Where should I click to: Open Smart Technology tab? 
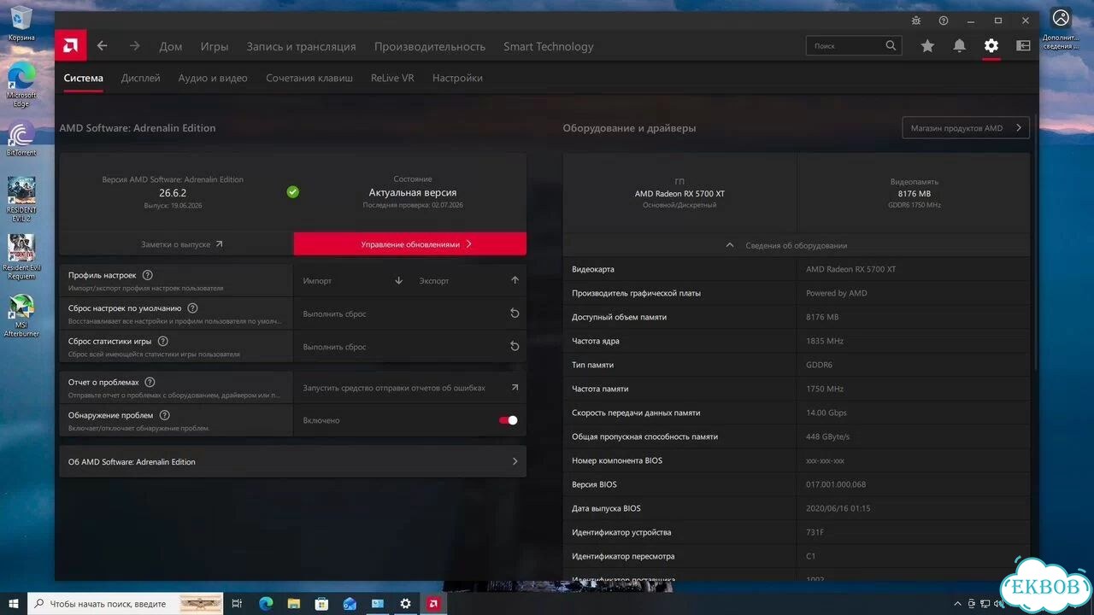click(549, 46)
